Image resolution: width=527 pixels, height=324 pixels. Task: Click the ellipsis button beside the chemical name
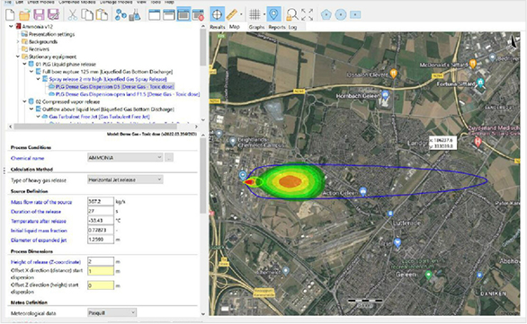(x=169, y=157)
